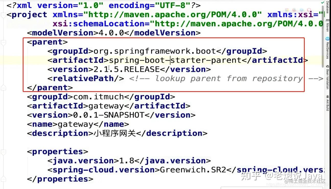Click the Greenwich.SR2 spring-cloud version value
Screen dimensions: 331x189
click(193, 170)
